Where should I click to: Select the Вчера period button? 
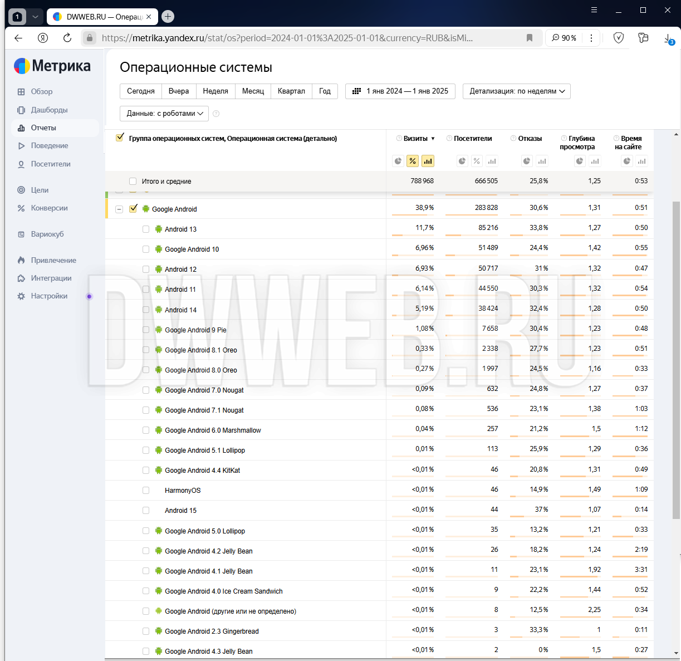click(179, 91)
